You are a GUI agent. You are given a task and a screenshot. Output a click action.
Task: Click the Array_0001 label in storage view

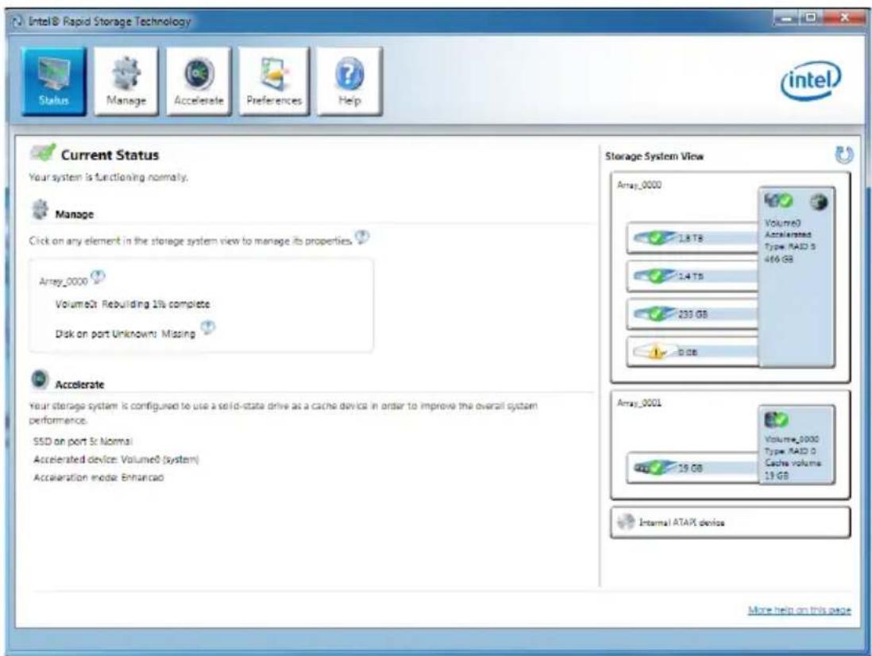tap(639, 403)
